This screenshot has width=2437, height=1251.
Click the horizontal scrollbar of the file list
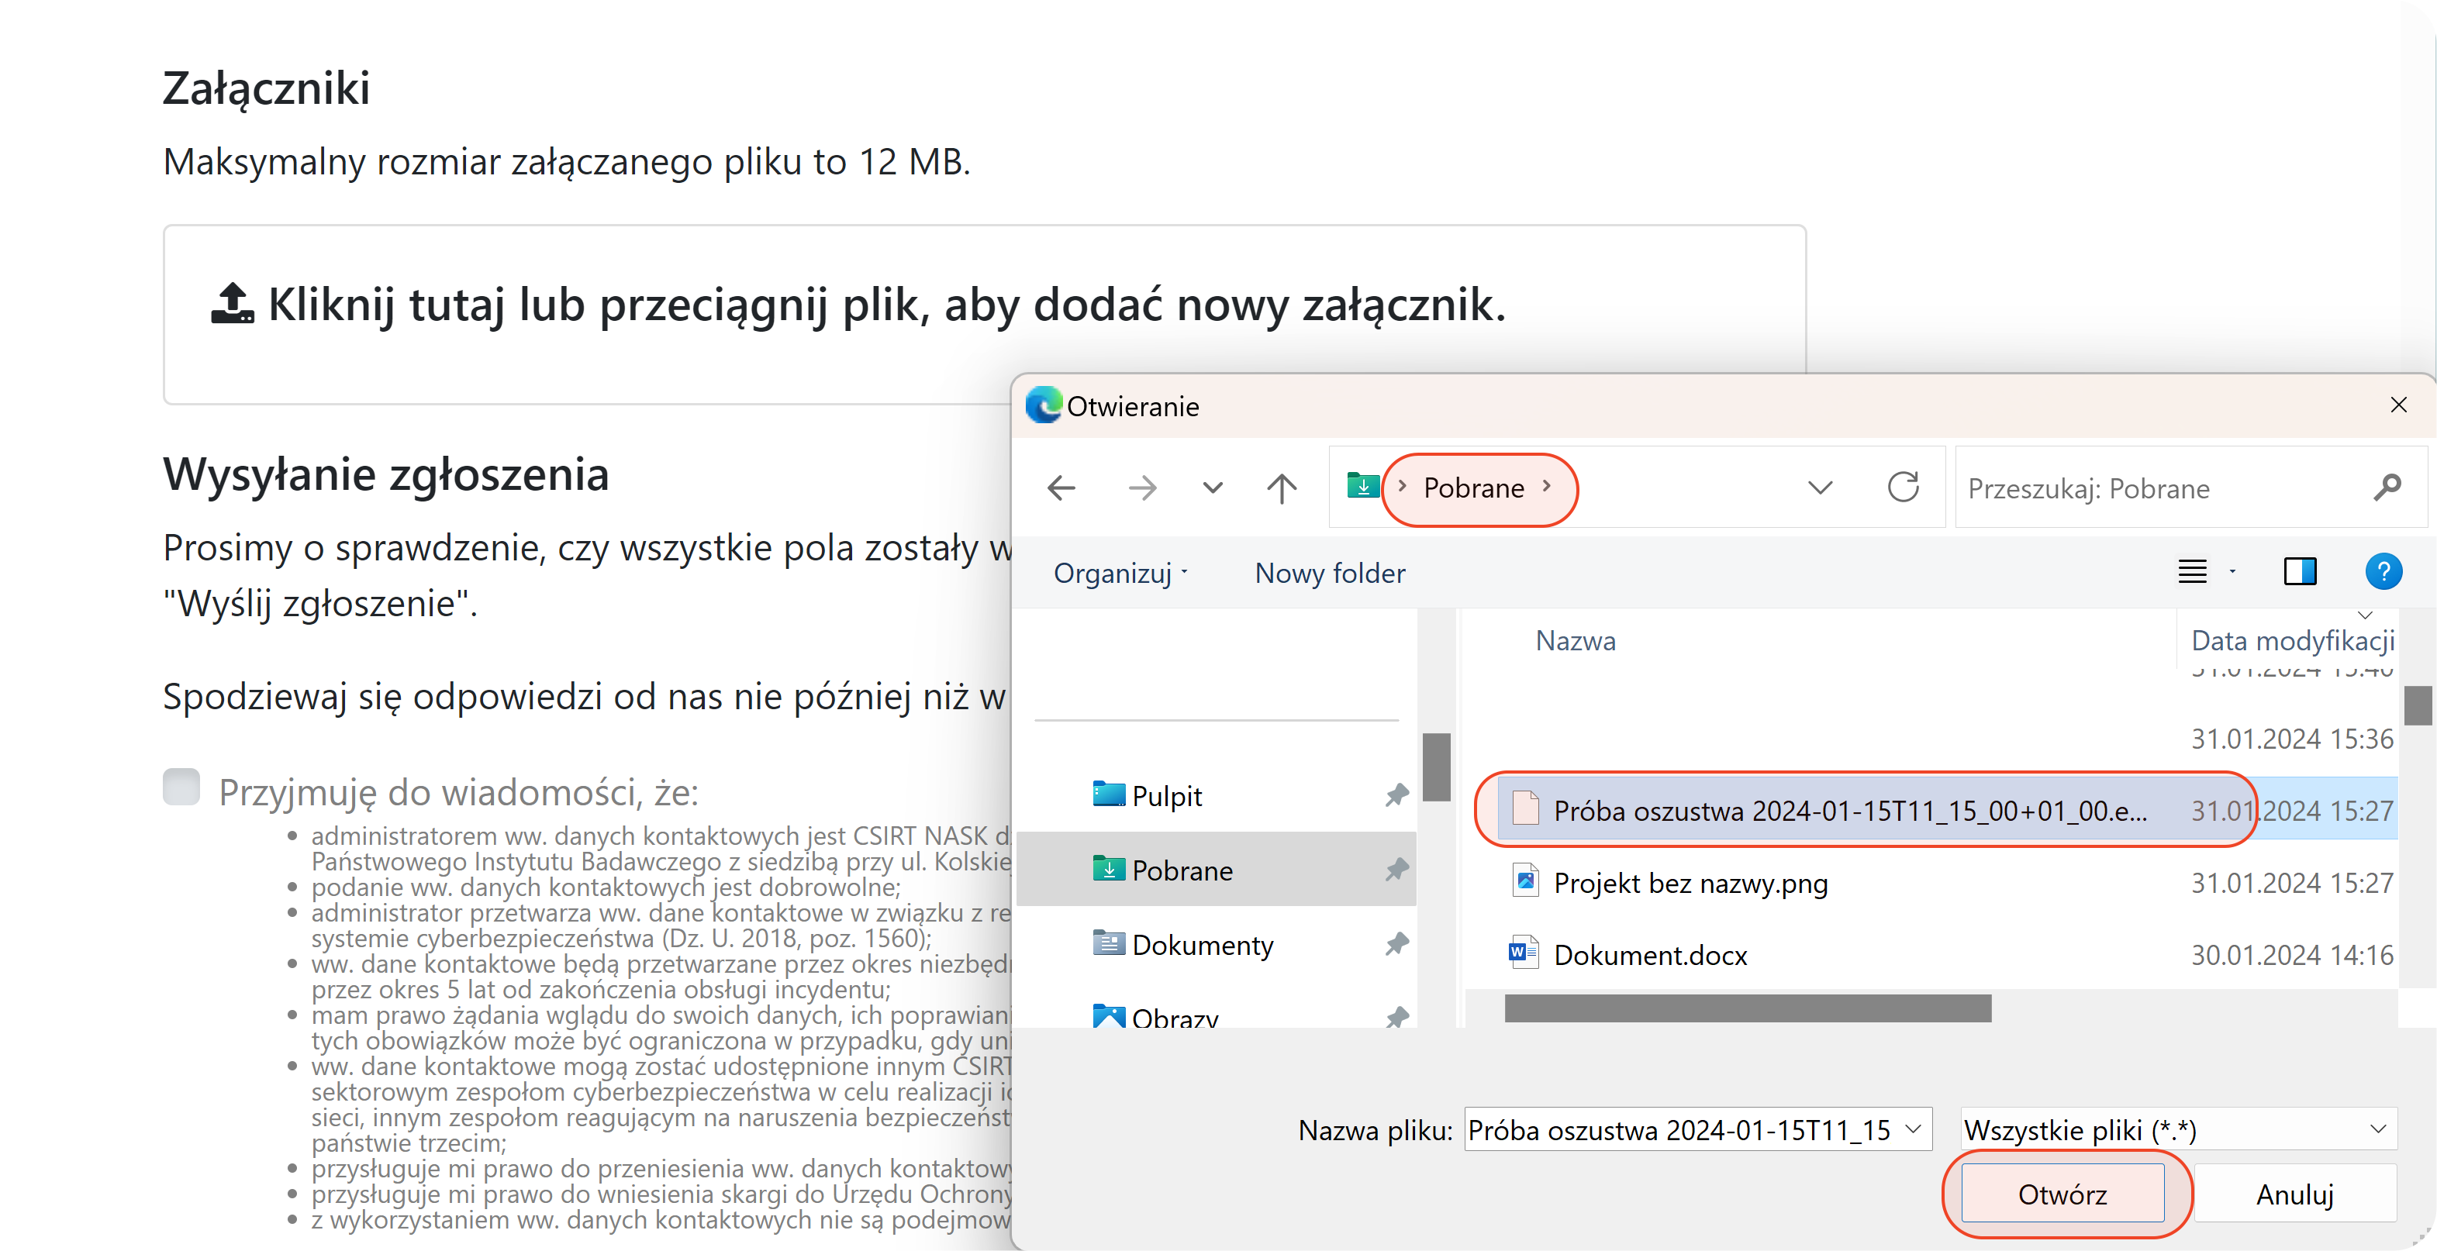[x=1748, y=1008]
